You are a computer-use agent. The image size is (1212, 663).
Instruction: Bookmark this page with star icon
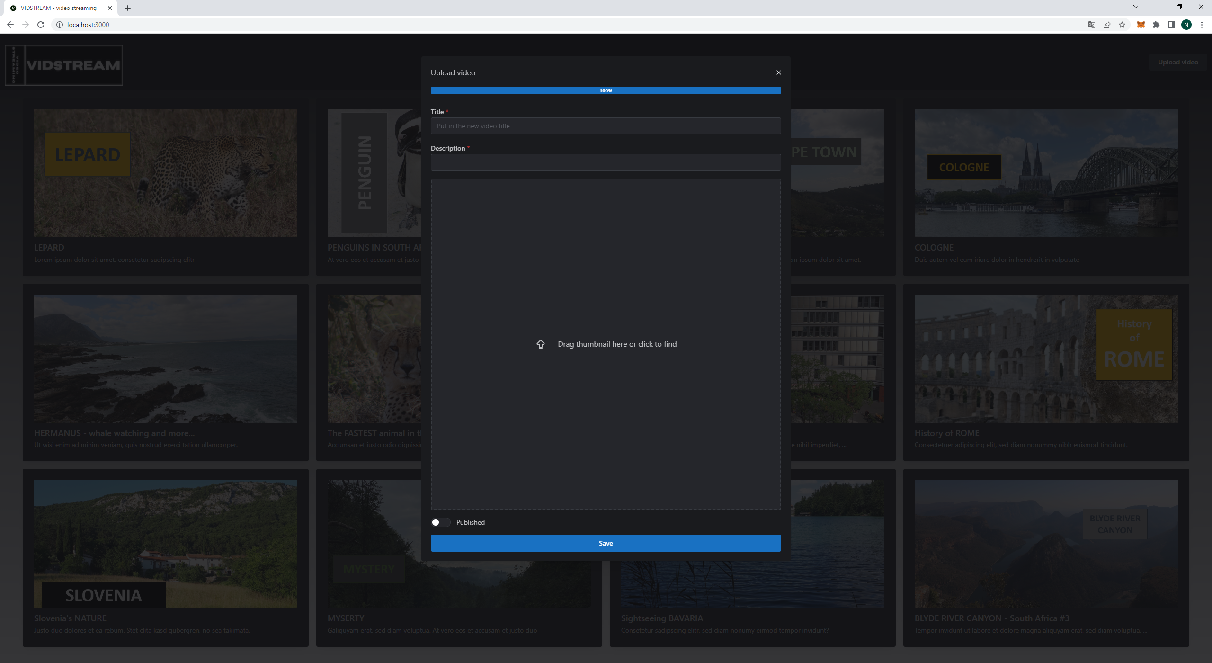[1122, 25]
